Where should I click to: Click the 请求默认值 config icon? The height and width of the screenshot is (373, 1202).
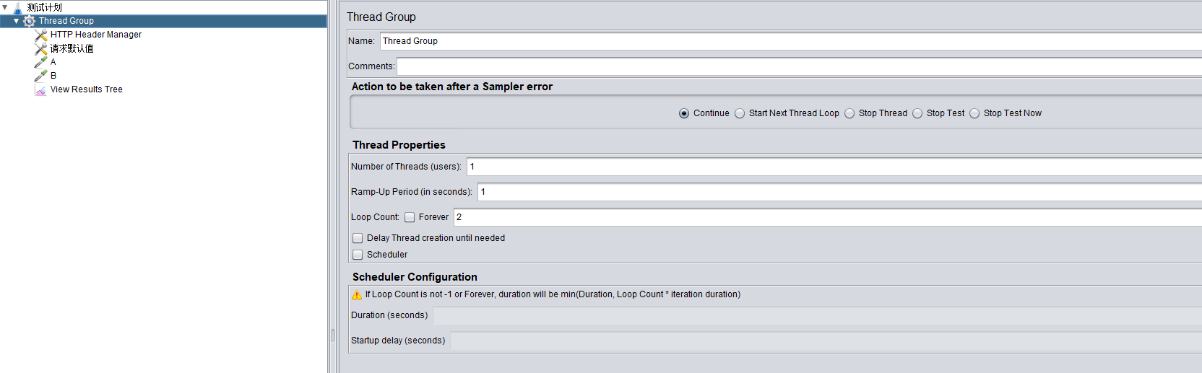(41, 48)
